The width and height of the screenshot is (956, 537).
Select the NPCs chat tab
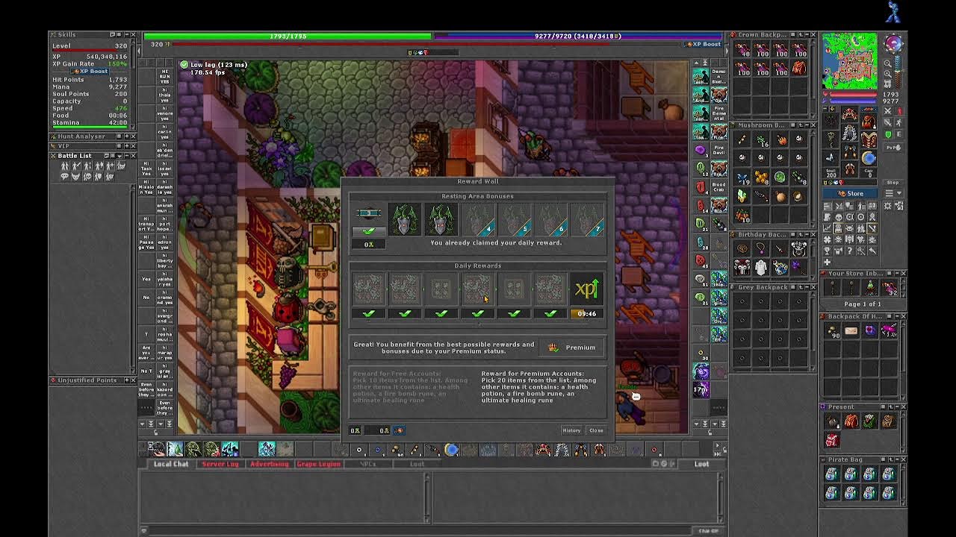pos(367,464)
